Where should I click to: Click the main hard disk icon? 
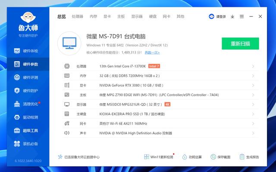click(67, 114)
